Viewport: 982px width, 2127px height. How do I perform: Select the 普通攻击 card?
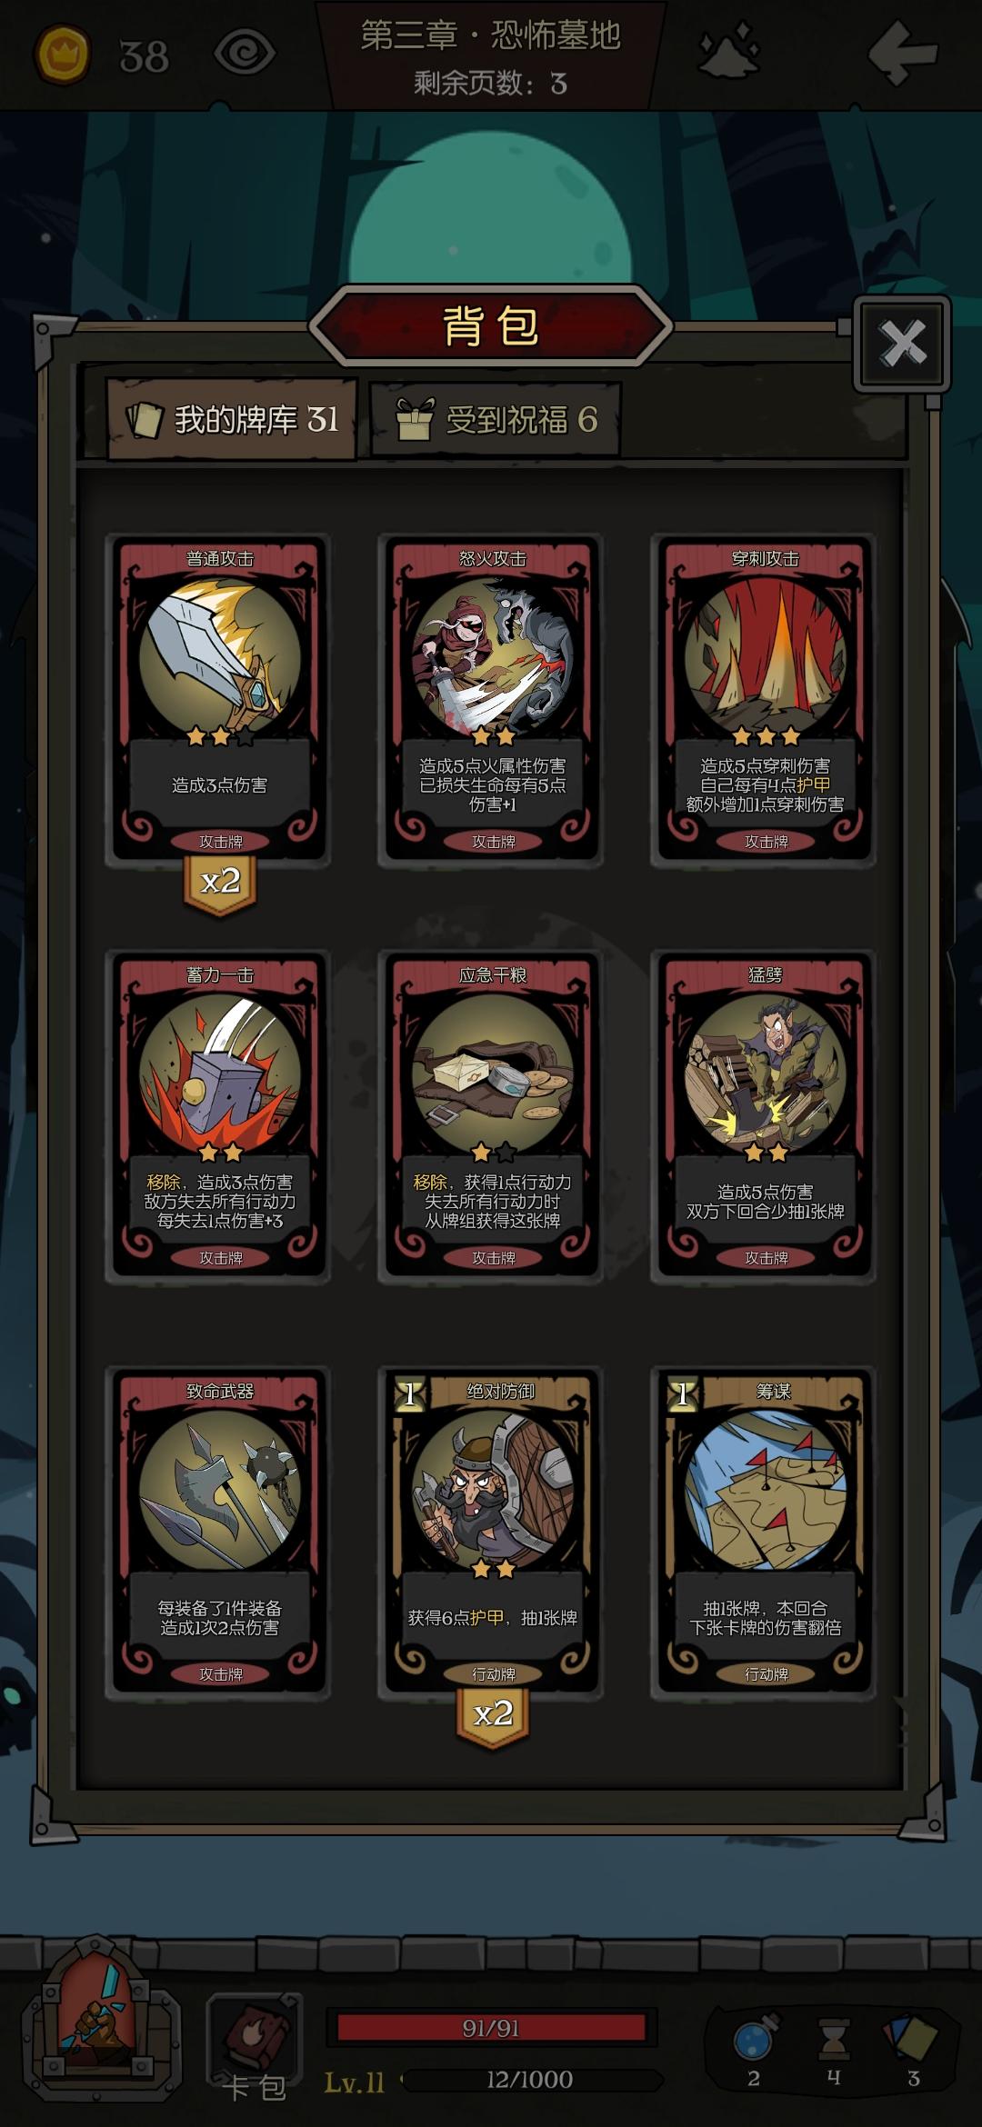(x=219, y=698)
